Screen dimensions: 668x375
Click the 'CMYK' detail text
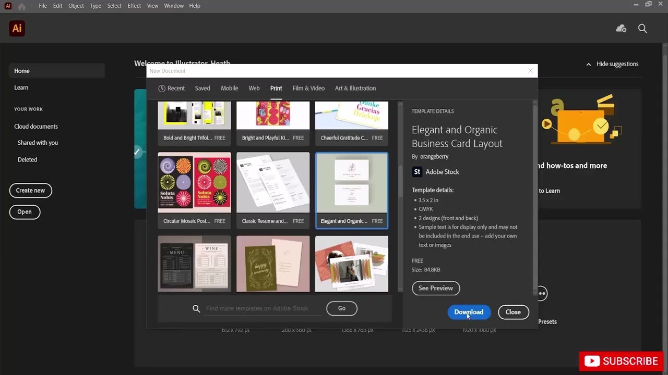[426, 209]
